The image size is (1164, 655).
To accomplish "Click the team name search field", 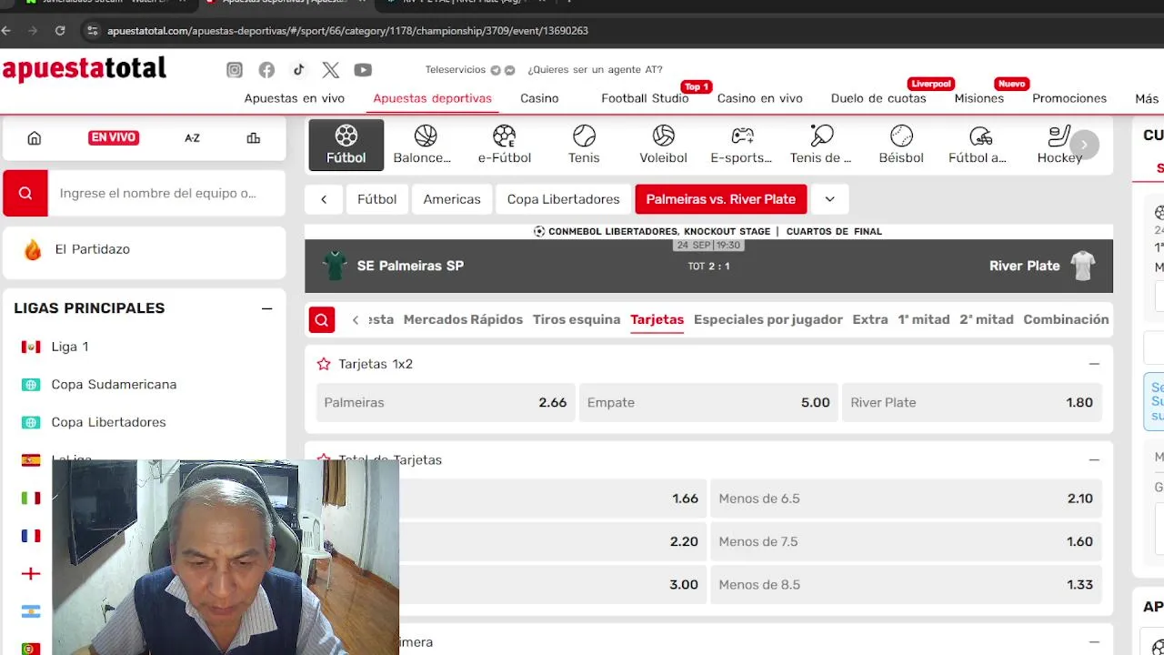I will tap(166, 193).
